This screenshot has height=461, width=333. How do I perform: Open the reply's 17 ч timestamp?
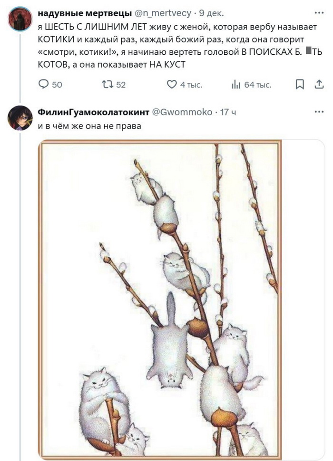[228, 112]
